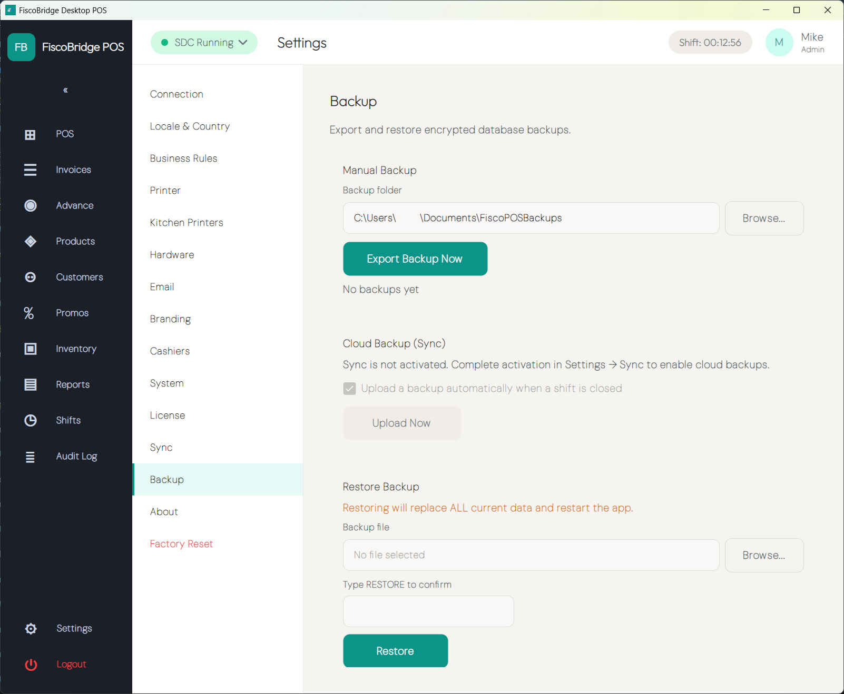
Task: Go to Inventory page label
Action: pos(76,349)
